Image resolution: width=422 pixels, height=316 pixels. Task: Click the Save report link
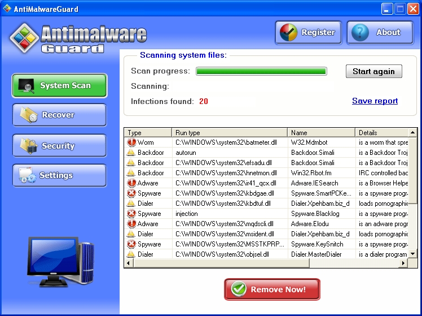pos(375,101)
